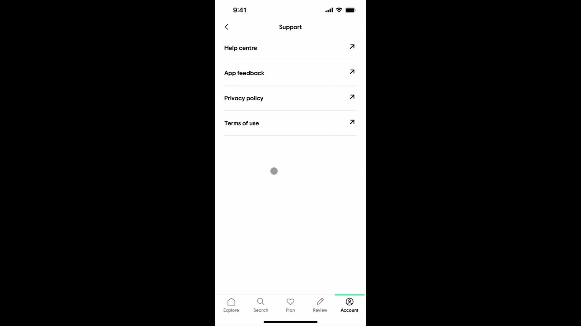Tap the back navigation arrow
The width and height of the screenshot is (581, 326).
(226, 27)
